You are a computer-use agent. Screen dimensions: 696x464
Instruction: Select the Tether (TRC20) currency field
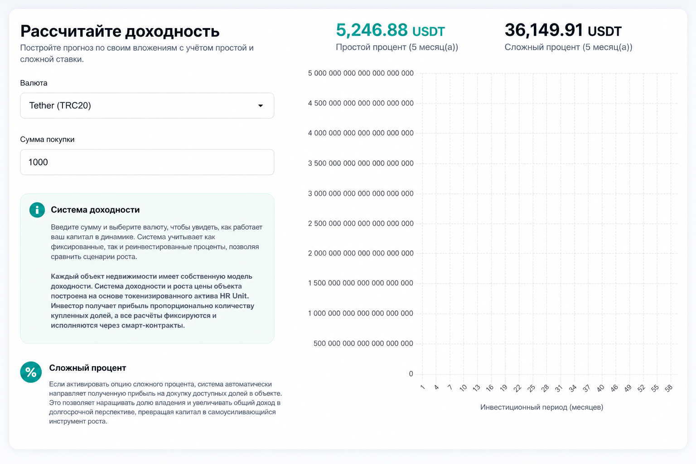(x=147, y=106)
